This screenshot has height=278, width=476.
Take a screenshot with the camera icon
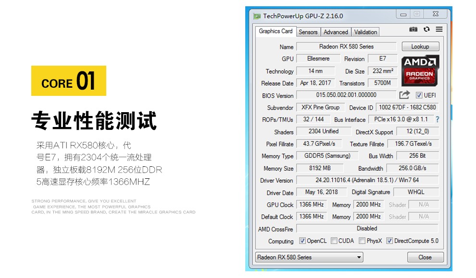pos(413,29)
